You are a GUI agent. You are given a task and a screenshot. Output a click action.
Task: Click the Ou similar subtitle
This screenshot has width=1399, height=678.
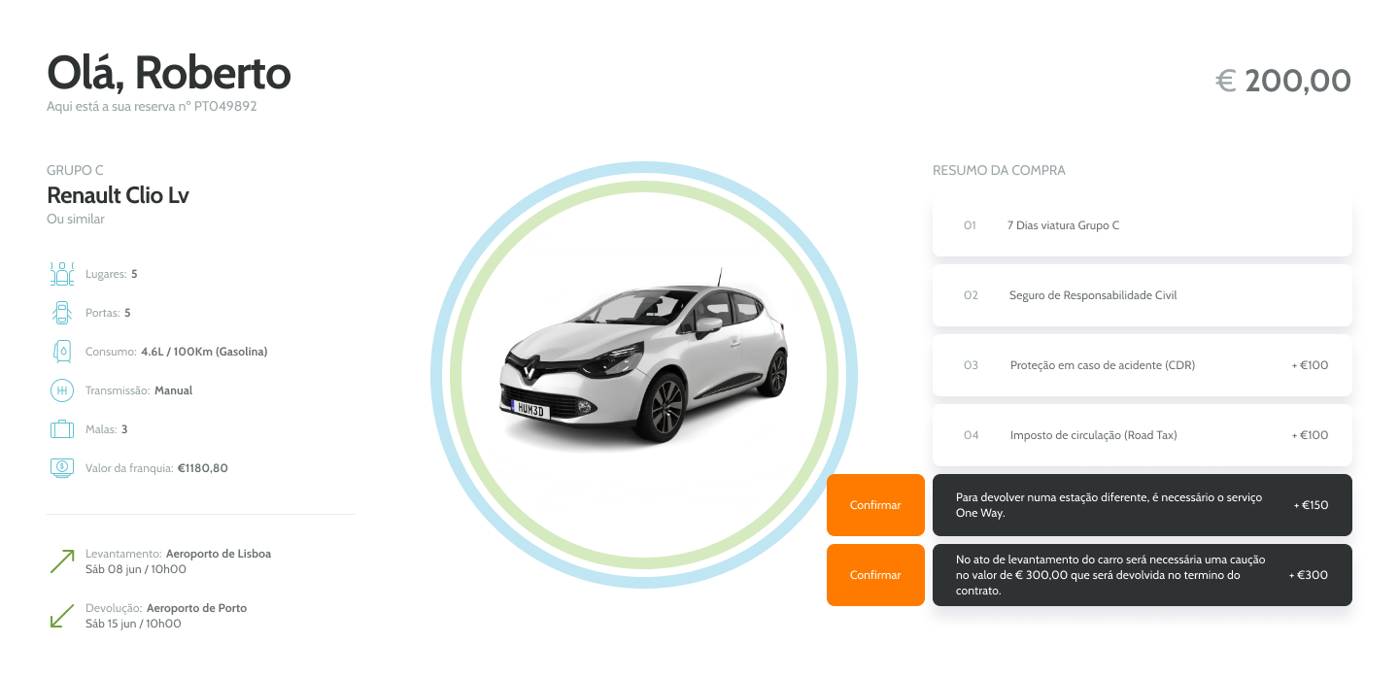coord(76,220)
